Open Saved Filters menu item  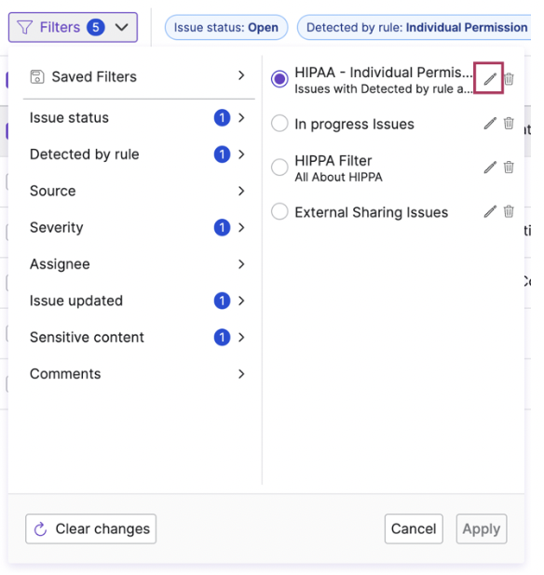coord(137,76)
